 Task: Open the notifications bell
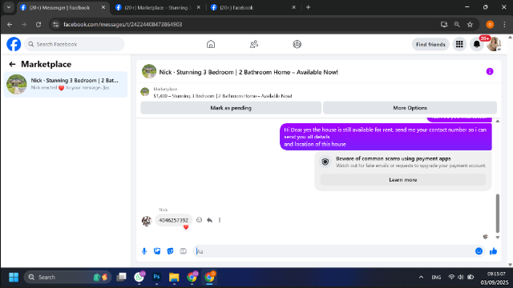[477, 44]
